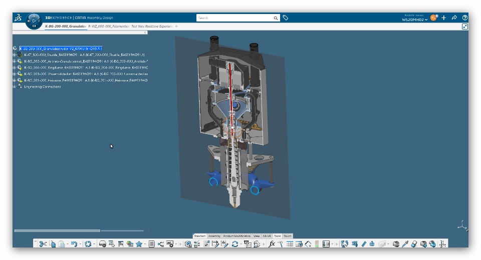Image resolution: width=481 pixels, height=260 pixels.
Task: Switch to the R-WZ_000-000_Filamentex tab
Action: (109, 26)
